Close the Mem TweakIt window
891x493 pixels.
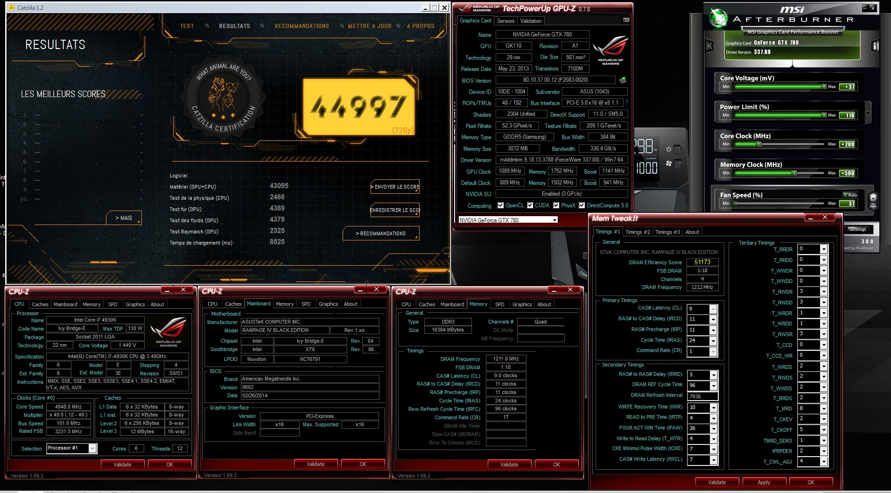coord(825,218)
